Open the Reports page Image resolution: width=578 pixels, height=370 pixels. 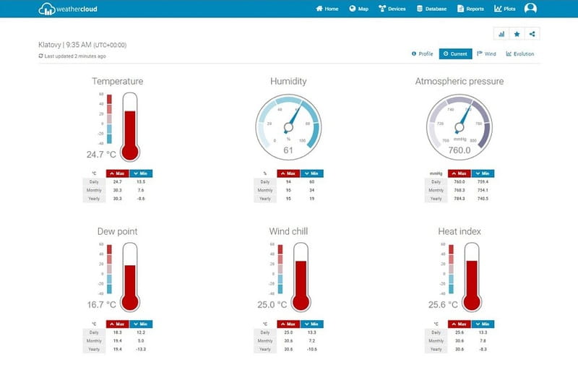470,9
